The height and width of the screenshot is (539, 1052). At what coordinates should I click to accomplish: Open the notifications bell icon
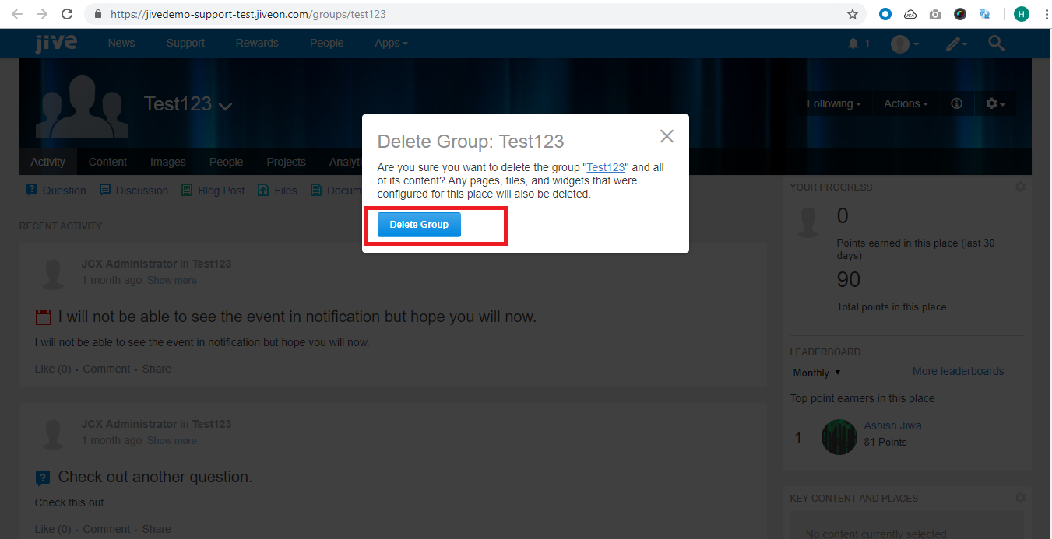click(x=853, y=44)
